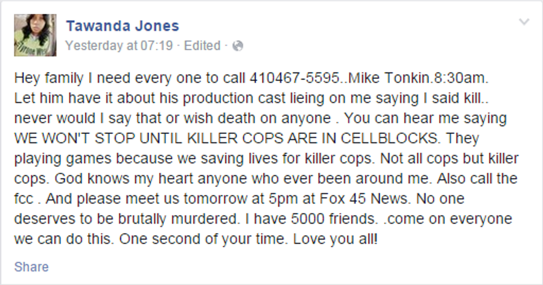
Task: Click the word 'fcc' in the post
Action: (23, 199)
